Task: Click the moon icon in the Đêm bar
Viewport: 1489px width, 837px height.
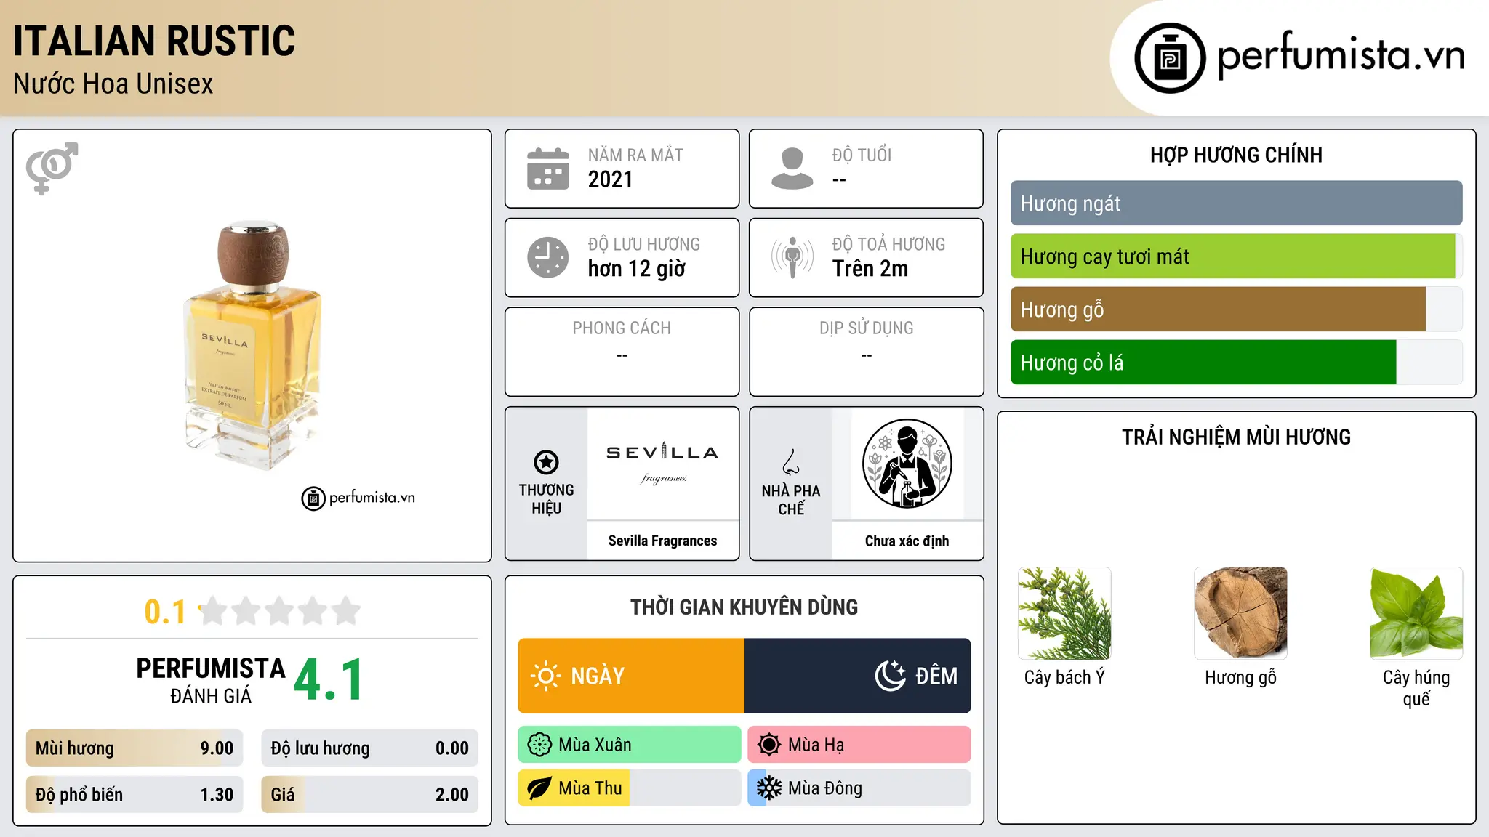Action: 890,676
